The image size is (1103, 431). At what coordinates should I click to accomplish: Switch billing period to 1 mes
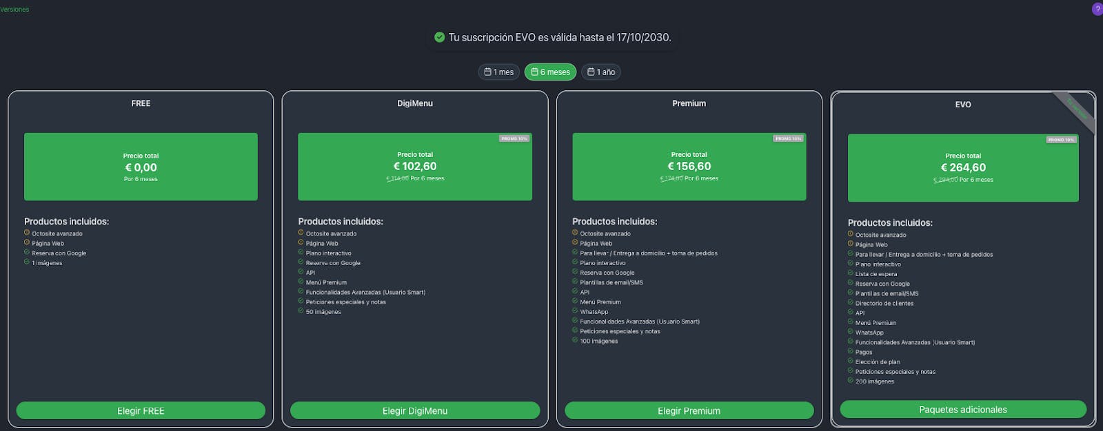pyautogui.click(x=498, y=72)
